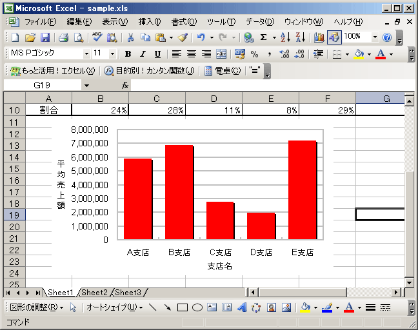The height and width of the screenshot is (330, 418).
Task: Click the Fill Color yellow swatch in formatting toolbar
Action: (359, 54)
